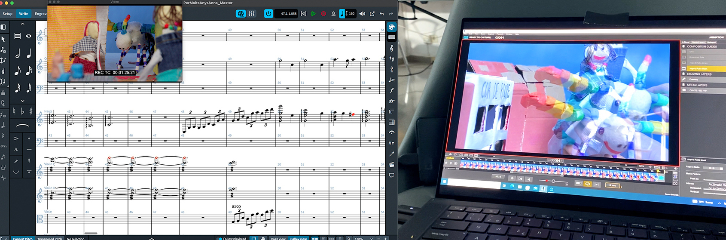726x240 pixels.
Task: Click the Undo arrow in the toolbar
Action: tap(381, 14)
